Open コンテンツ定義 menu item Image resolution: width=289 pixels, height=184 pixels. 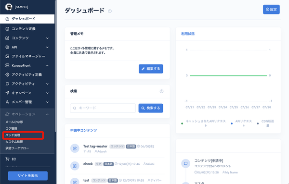[x=27, y=29]
